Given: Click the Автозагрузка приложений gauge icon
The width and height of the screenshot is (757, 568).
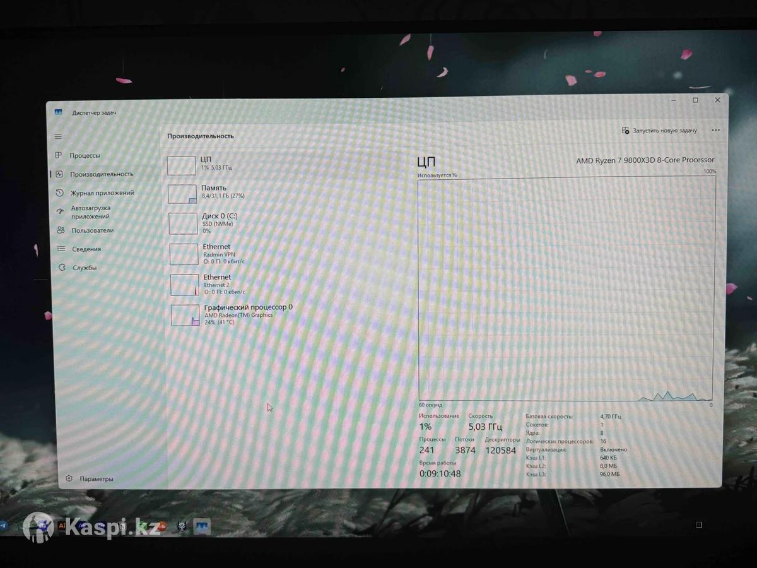Looking at the screenshot, I should click(60, 212).
